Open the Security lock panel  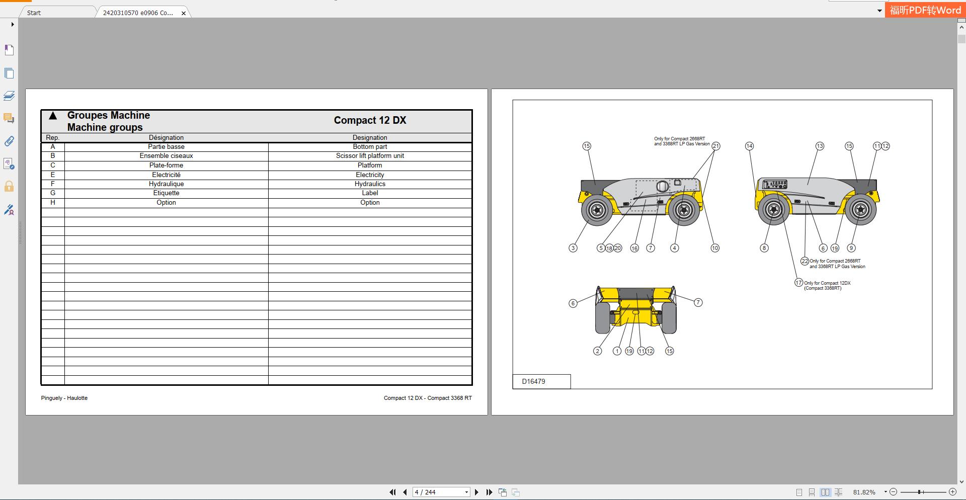(9, 187)
